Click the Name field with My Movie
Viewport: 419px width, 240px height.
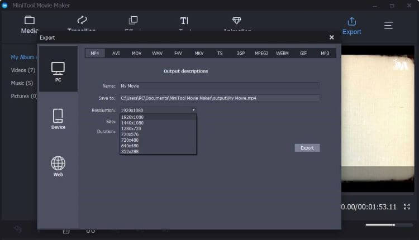(x=220, y=86)
